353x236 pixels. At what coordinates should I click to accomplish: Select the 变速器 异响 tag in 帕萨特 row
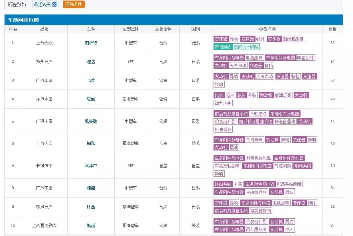coord(226,39)
